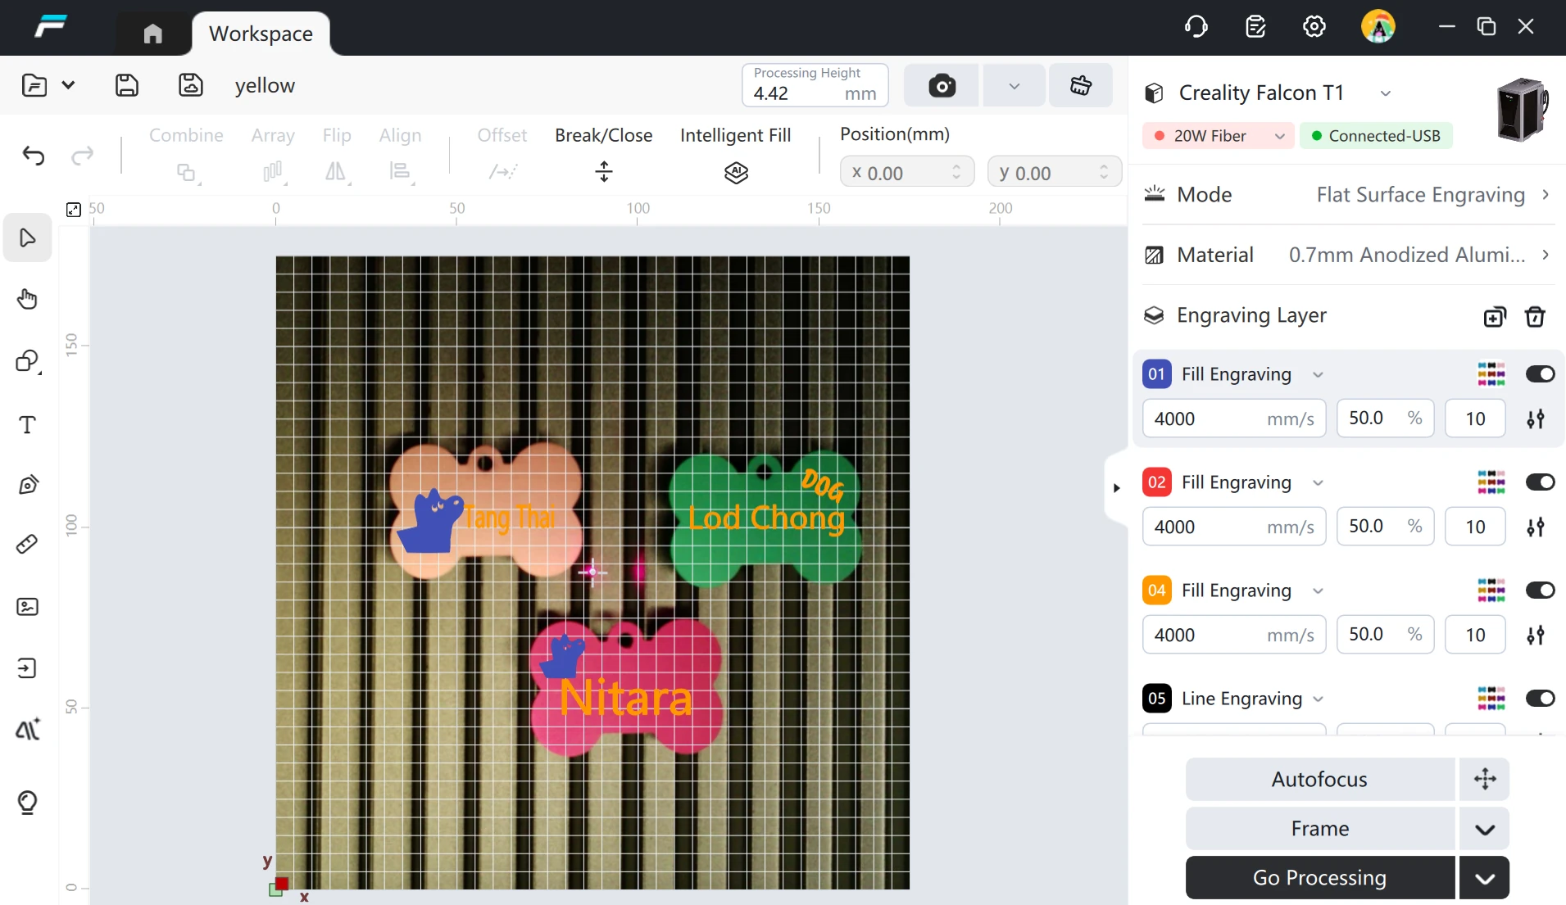
Task: Switch to the Workspace tab
Action: coord(261,34)
